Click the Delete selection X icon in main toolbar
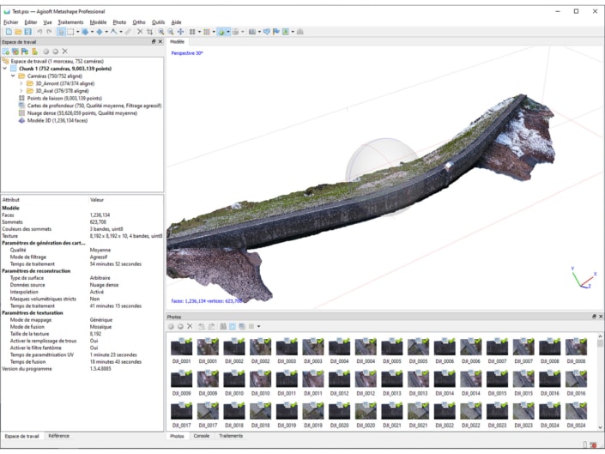 [x=140, y=32]
